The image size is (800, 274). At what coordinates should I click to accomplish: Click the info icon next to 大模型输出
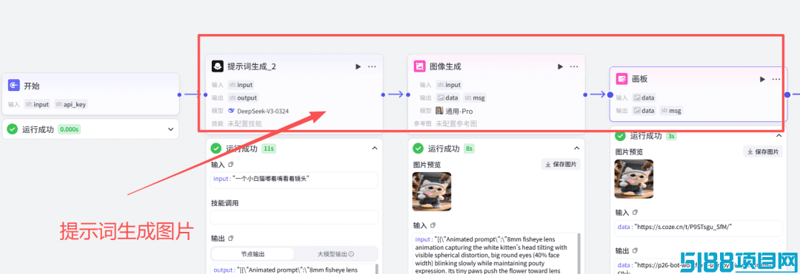[352, 254]
